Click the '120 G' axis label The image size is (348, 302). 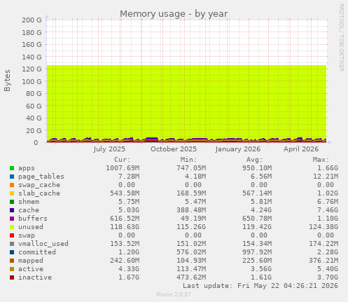tap(32, 69)
